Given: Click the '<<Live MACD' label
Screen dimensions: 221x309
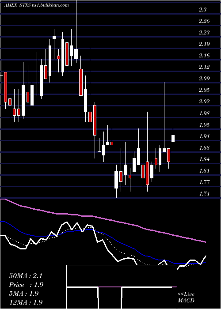Looking at the screenshot, I should click(186, 297).
